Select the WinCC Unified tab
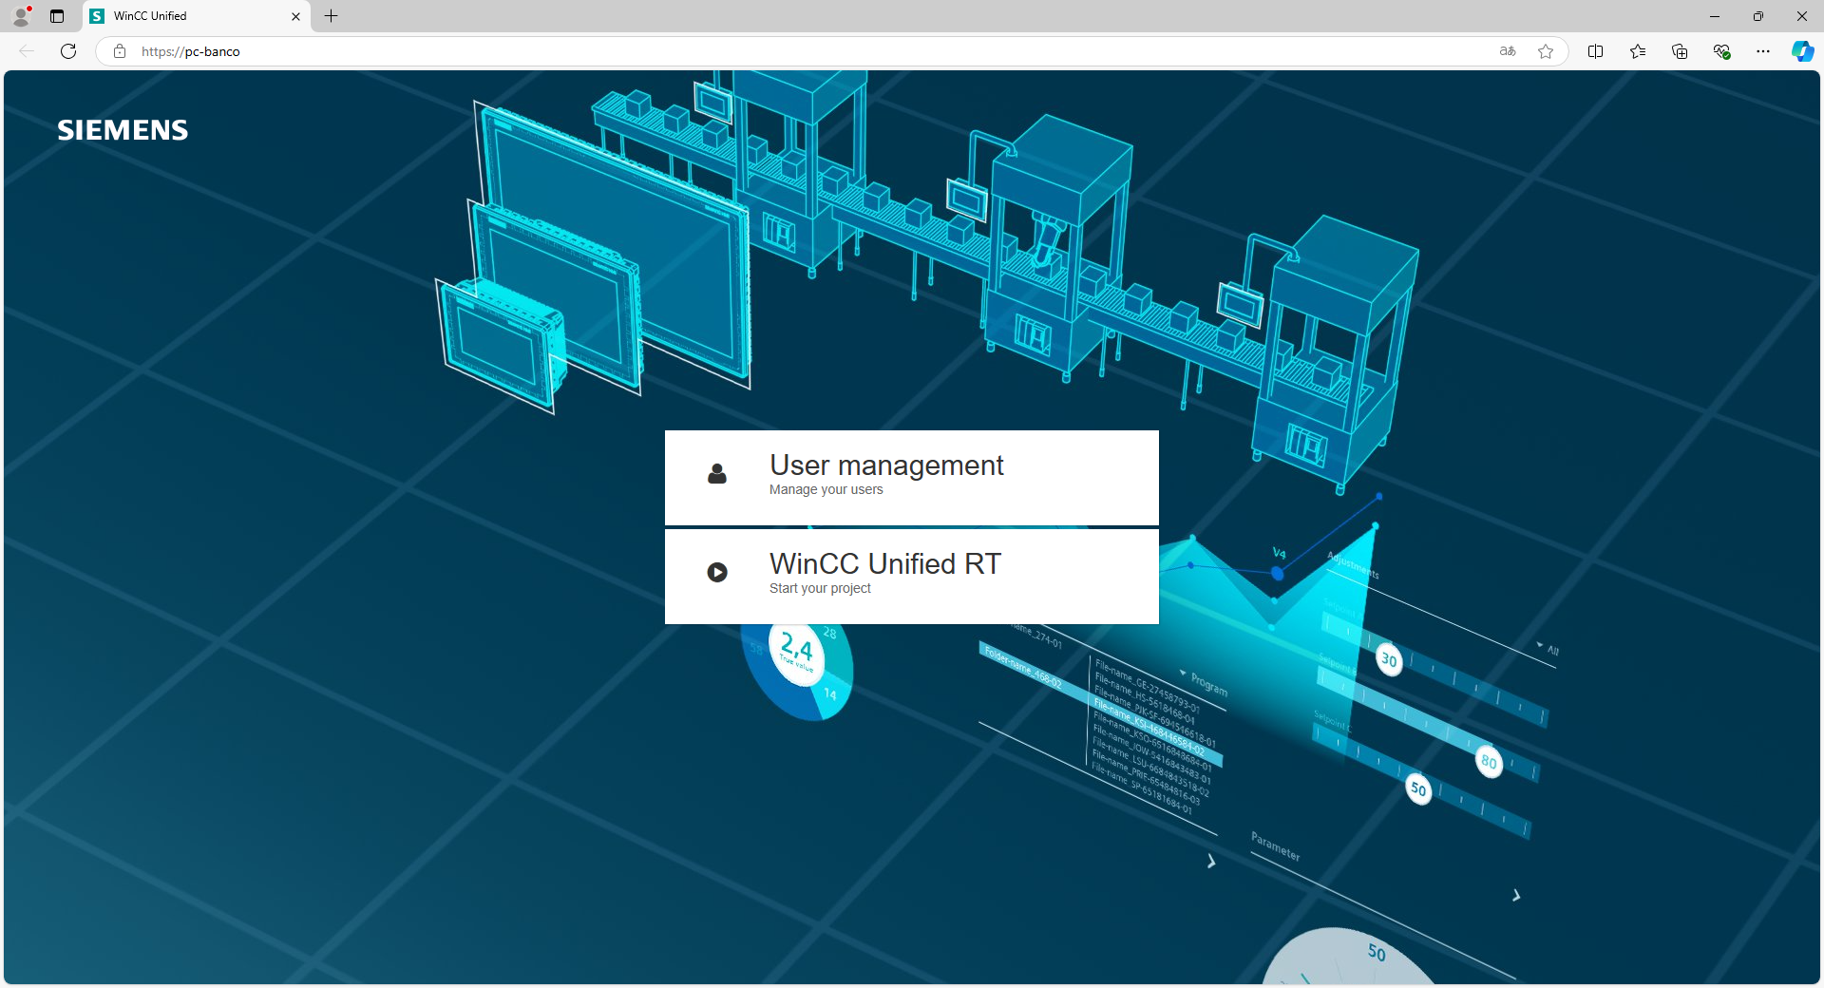Viewport: 1824px width, 988px height. click(197, 16)
